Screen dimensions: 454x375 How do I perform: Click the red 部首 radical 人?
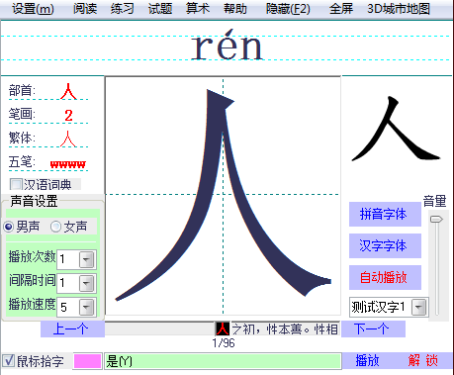coord(68,91)
